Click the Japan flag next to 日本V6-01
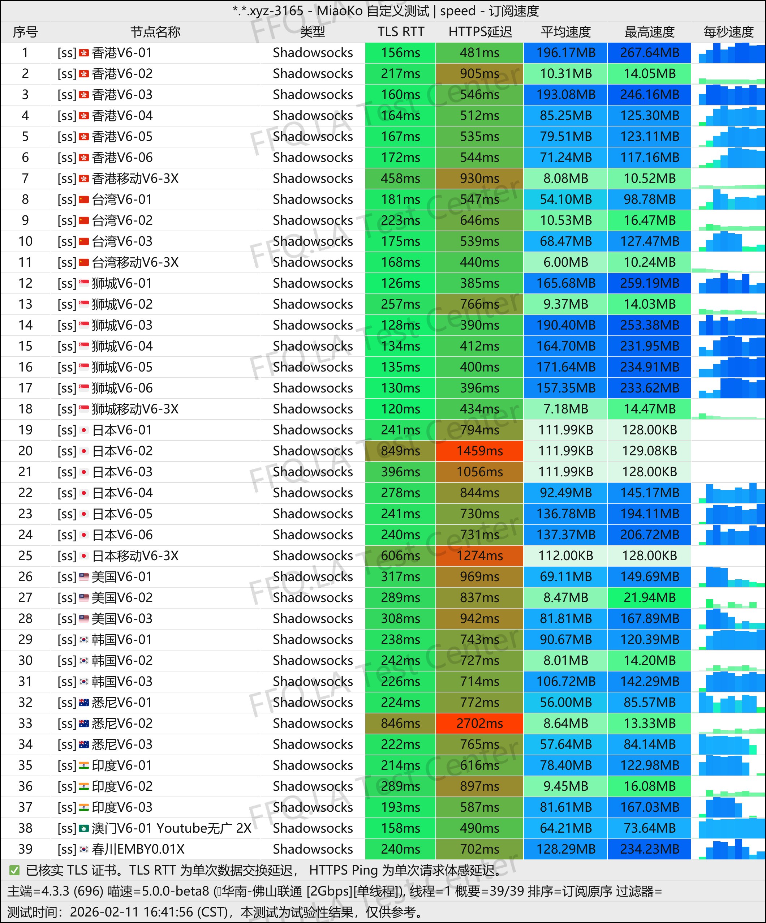The width and height of the screenshot is (766, 923). click(84, 430)
